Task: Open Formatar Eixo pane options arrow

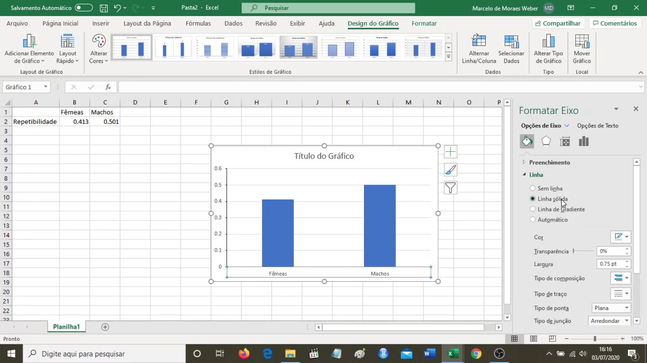Action: point(616,109)
